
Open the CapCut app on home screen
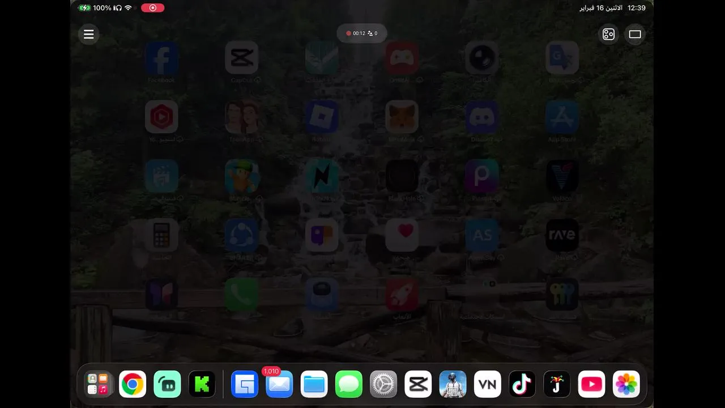click(x=242, y=57)
